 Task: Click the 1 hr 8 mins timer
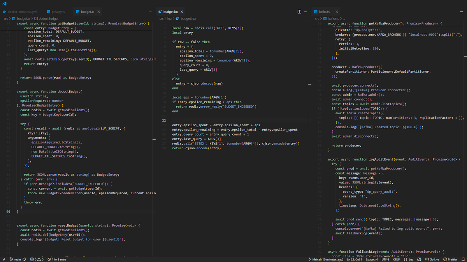tap(57, 259)
